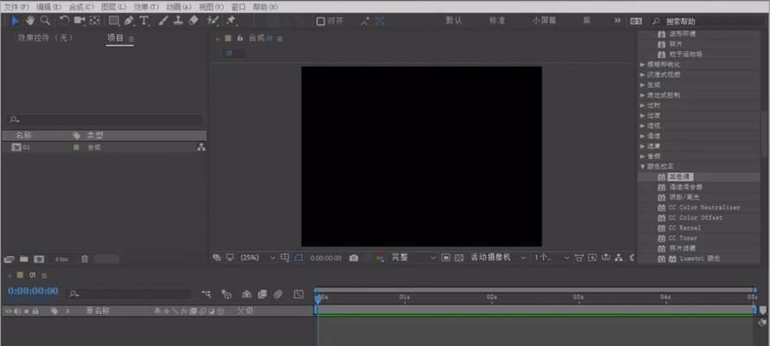Select the Clone Stamp tool
770x346 pixels.
pyautogui.click(x=178, y=20)
